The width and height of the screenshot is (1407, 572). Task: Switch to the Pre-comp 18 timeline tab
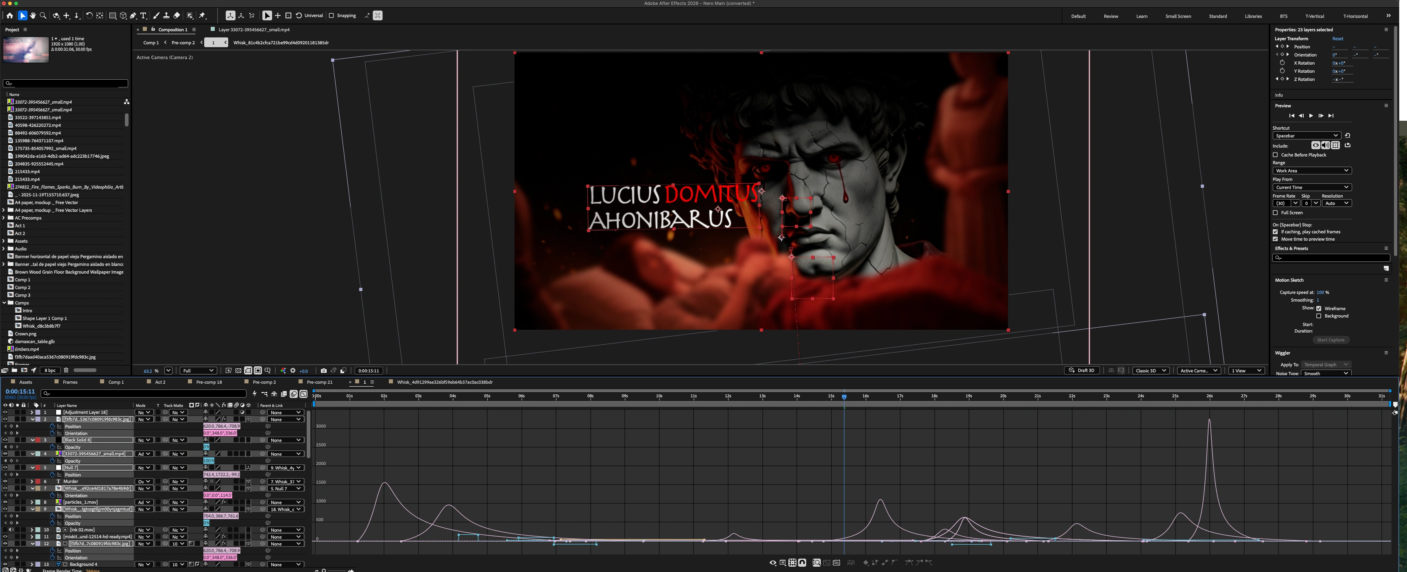pos(209,382)
